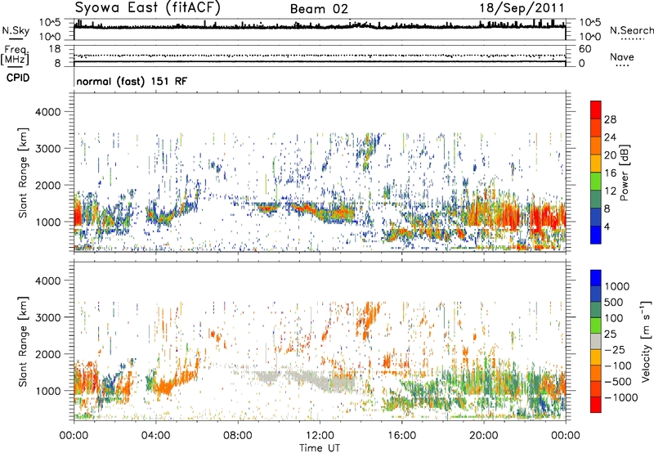
Task: Click the yellow-orange segment of the Power colorbar
Action: click(596, 163)
